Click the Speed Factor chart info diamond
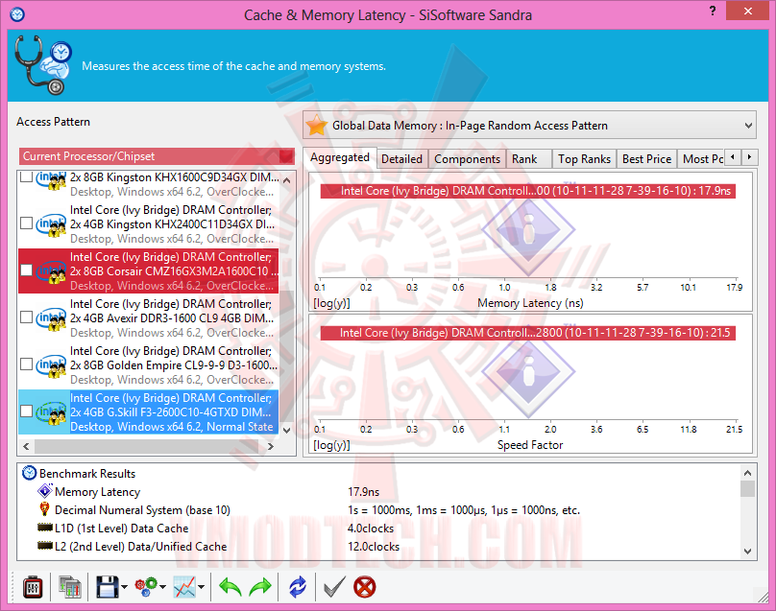776x611 pixels. pyautogui.click(x=528, y=371)
